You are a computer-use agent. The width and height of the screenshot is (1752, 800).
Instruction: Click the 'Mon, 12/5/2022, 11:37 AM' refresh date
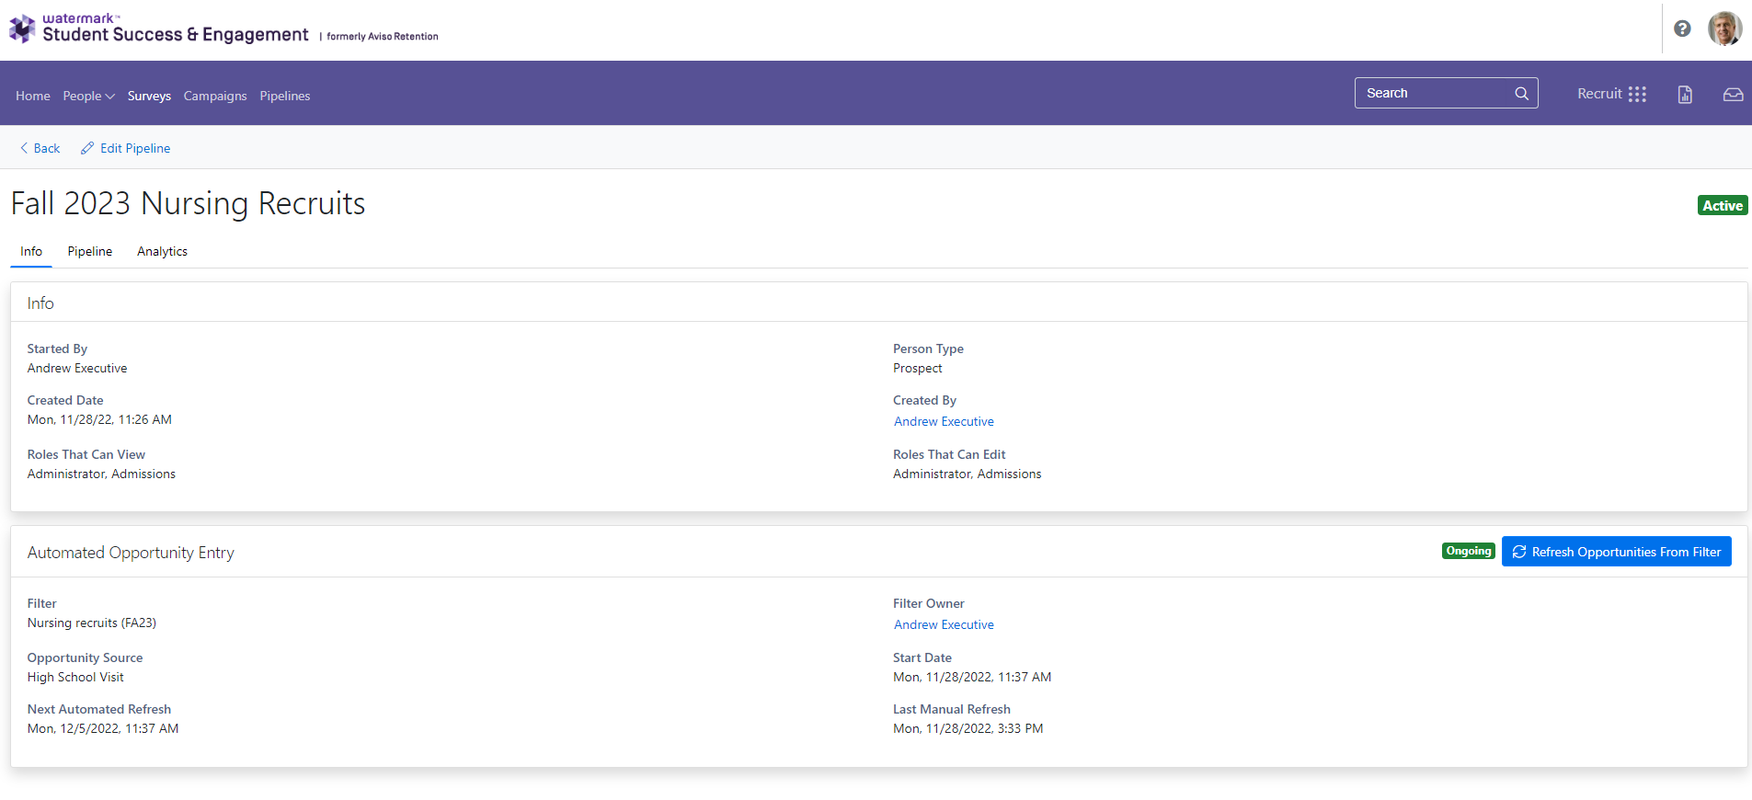(103, 728)
